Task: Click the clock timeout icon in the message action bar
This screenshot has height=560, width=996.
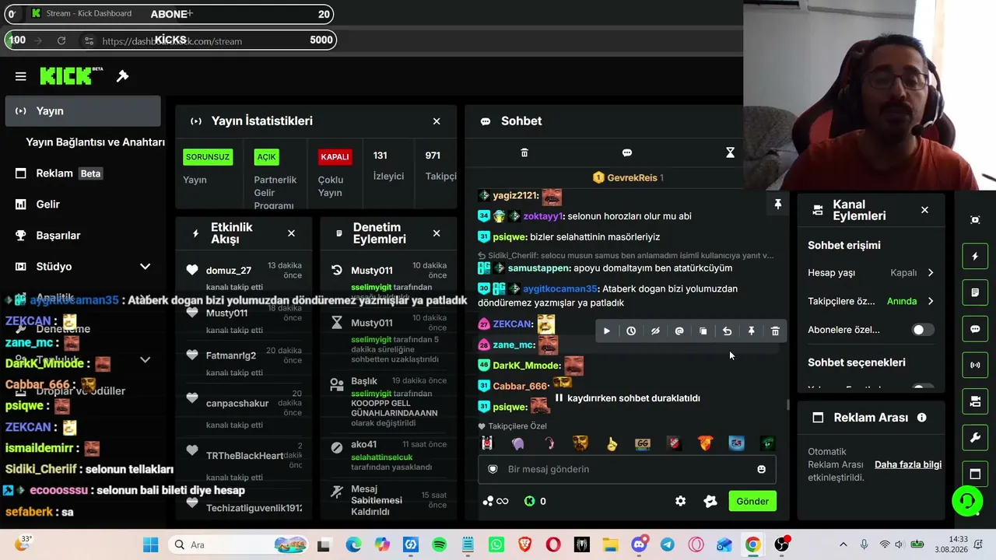Action: point(631,331)
